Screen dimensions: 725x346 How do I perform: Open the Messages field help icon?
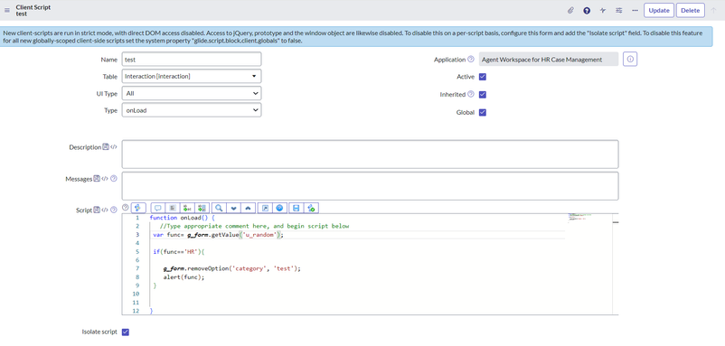click(x=113, y=178)
